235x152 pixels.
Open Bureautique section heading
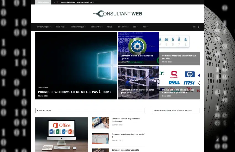pos(44,111)
